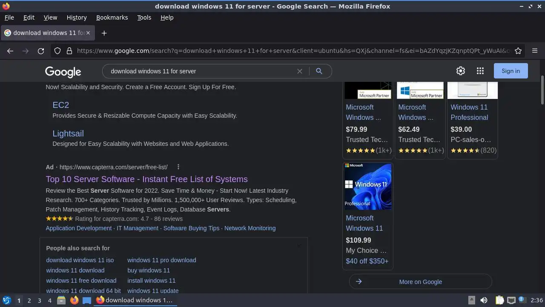This screenshot has height=307, width=545.
Task: Open the File menu
Action: pos(9,17)
